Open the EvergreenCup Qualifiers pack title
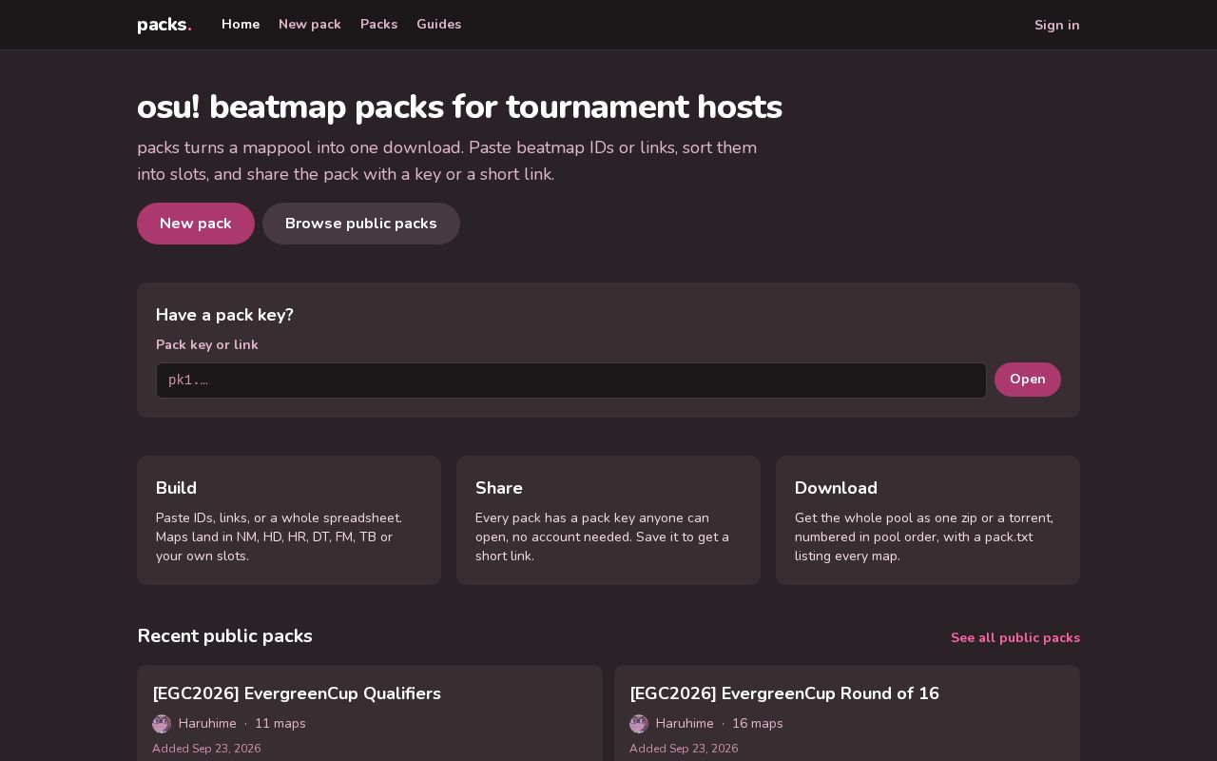1217x761 pixels. (x=297, y=693)
